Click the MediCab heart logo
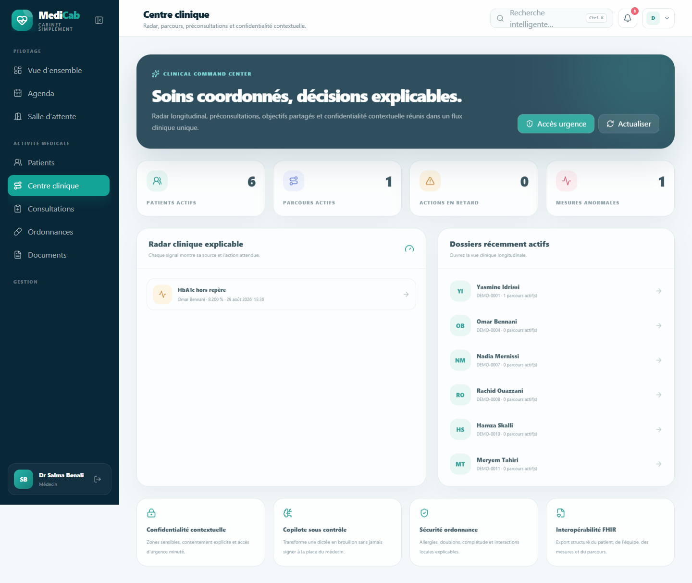This screenshot has width=692, height=583. [x=22, y=20]
